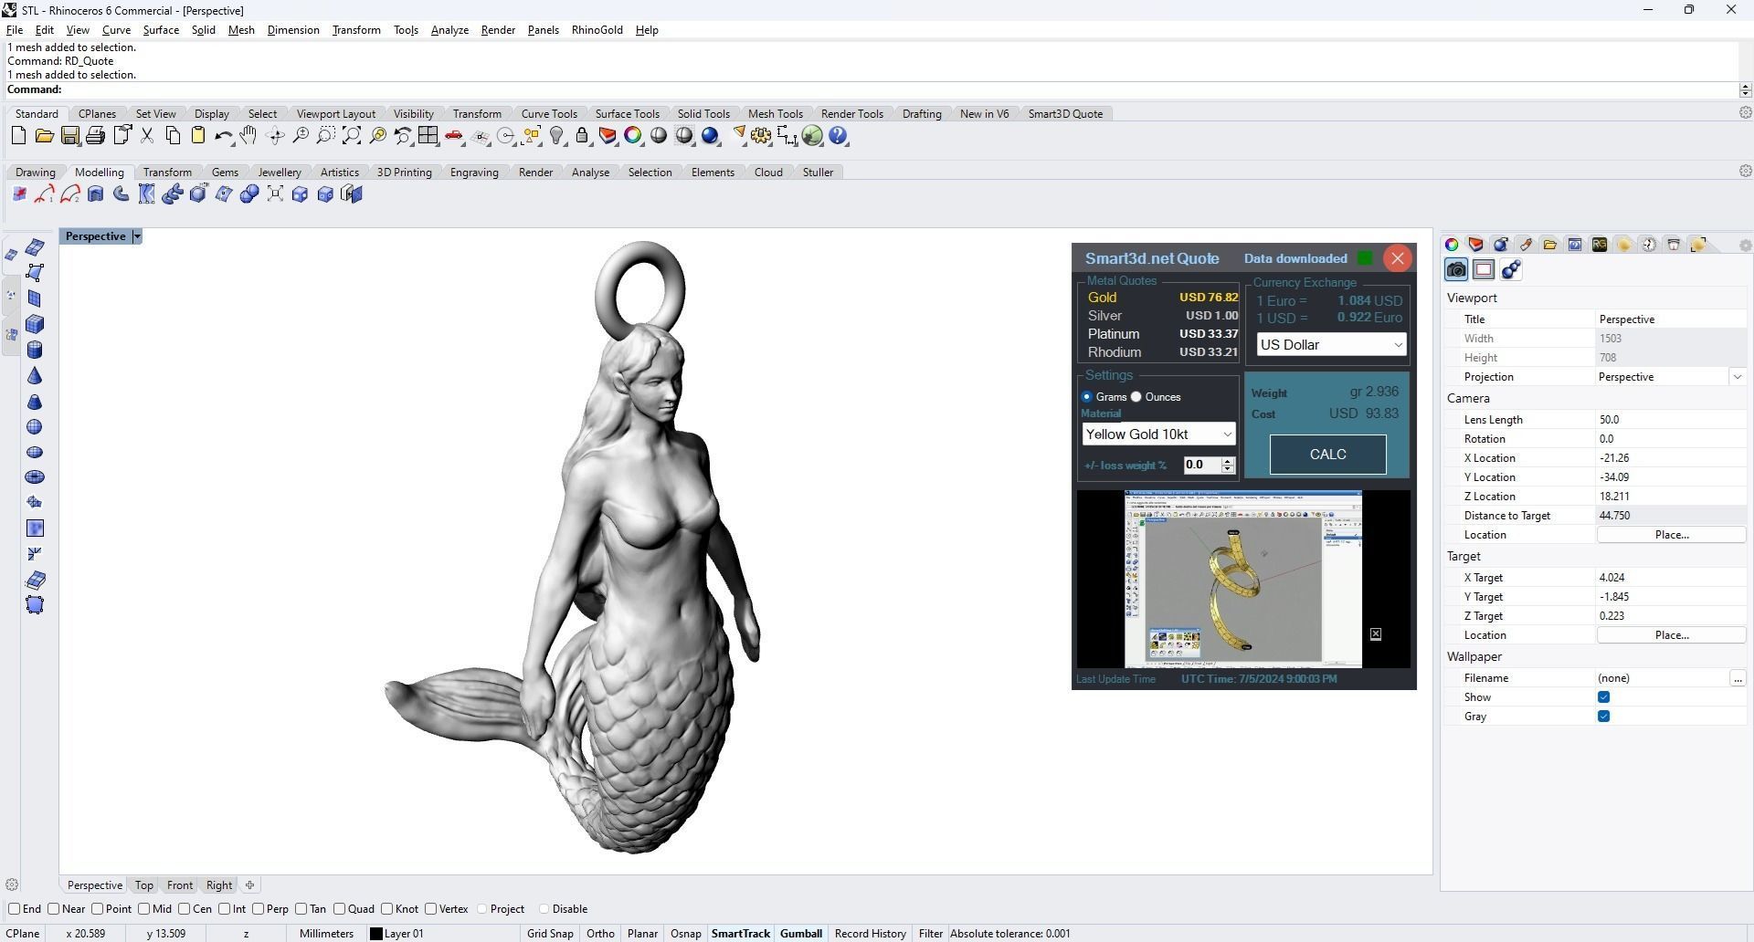Click the Cut scissors icon

point(147,136)
